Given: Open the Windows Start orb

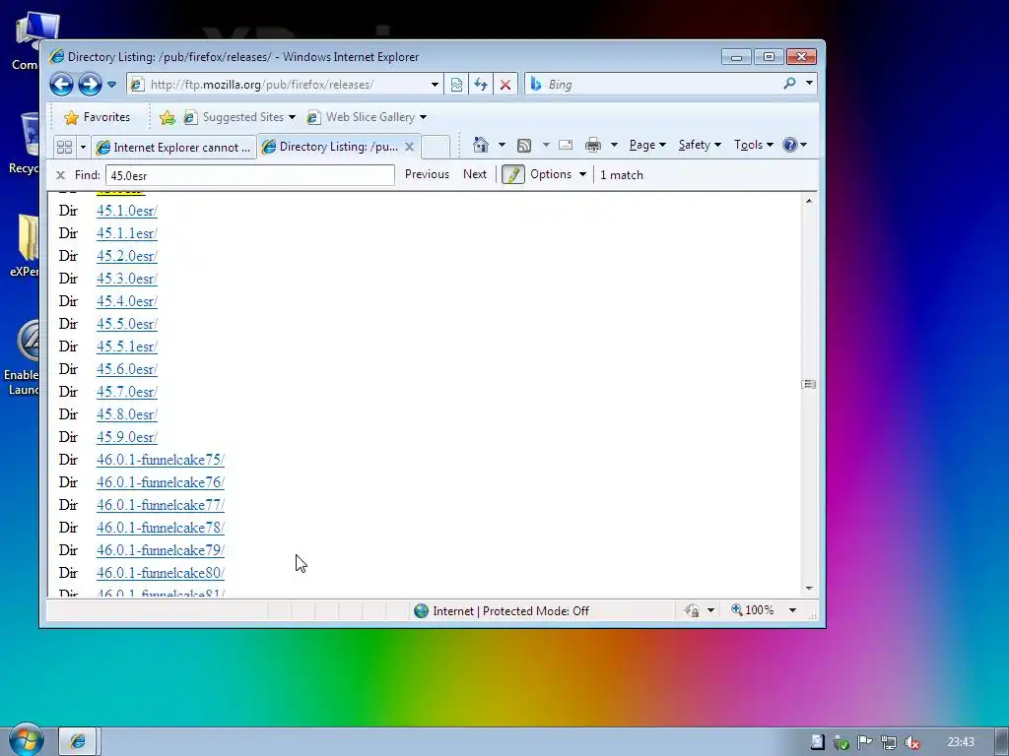Looking at the screenshot, I should point(27,740).
